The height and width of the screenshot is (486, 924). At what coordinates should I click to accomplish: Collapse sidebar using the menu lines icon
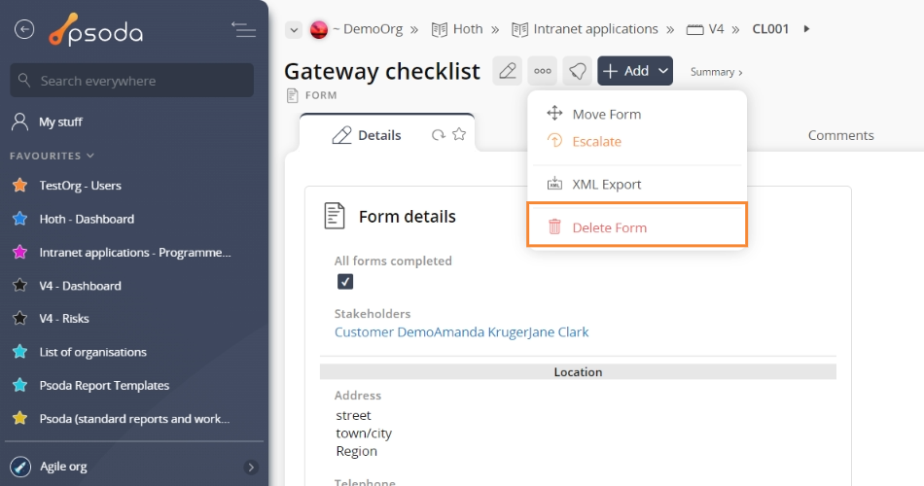[x=243, y=29]
